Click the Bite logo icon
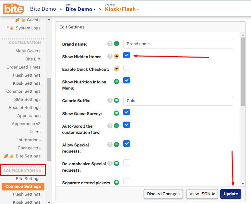This screenshot has height=204, width=251. 14,9
